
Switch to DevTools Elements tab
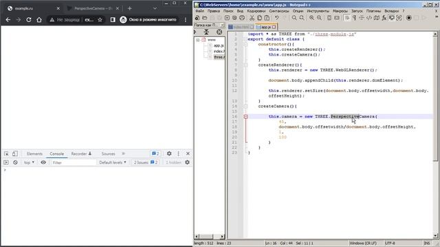coord(34,154)
